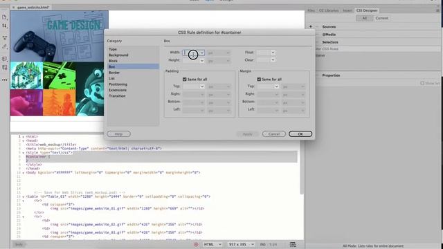Open the Margin Top value dropdown
The width and height of the screenshot is (443, 249).
point(276,86)
